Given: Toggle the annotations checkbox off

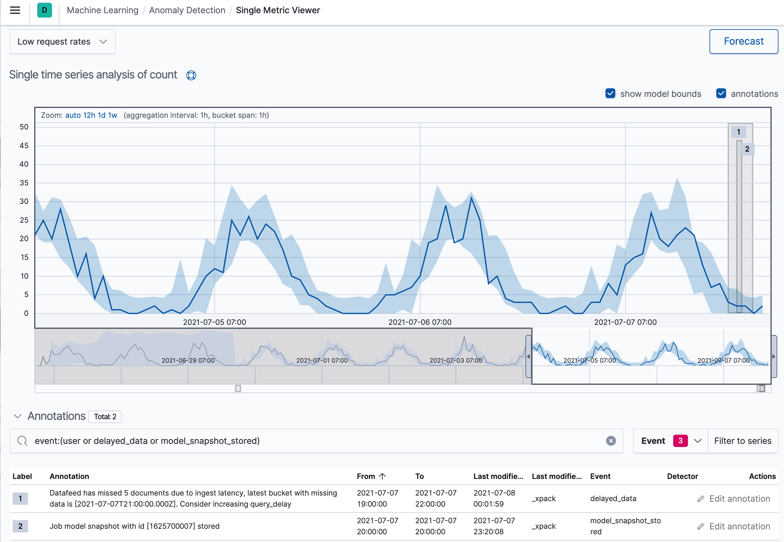Looking at the screenshot, I should 721,94.
